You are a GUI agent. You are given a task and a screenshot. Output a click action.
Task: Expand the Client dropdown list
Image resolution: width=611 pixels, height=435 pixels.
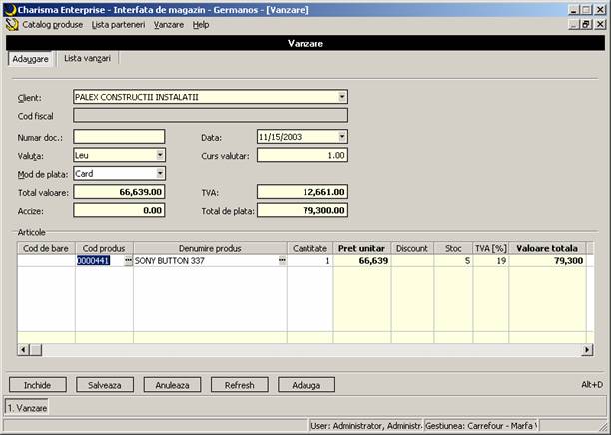pyautogui.click(x=342, y=97)
